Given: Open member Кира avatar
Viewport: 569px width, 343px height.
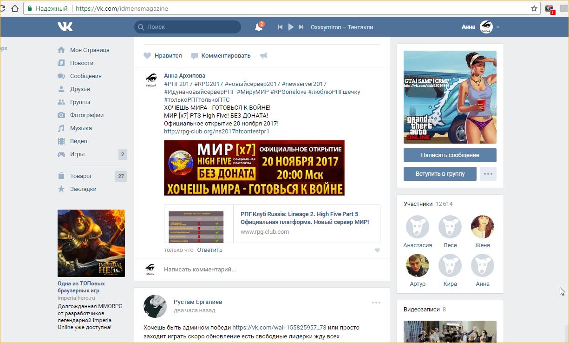Looking at the screenshot, I should coord(450,265).
